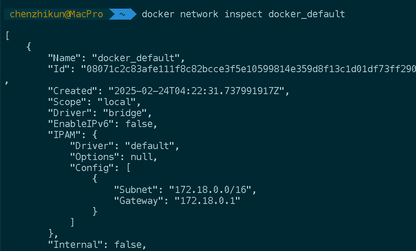Click the Created timestamp value
Image resolution: width=416 pixels, height=251 pixels.
[x=196, y=91]
